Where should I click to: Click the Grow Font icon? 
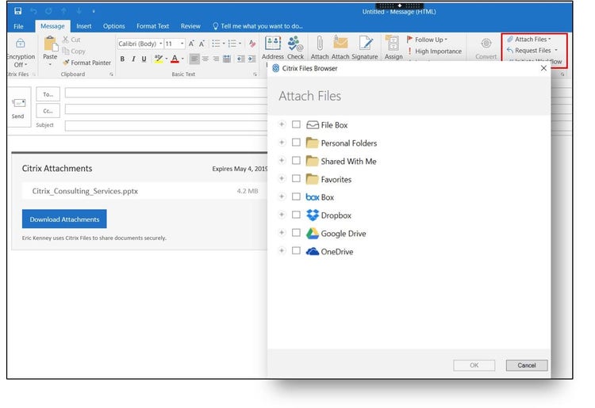tap(192, 44)
